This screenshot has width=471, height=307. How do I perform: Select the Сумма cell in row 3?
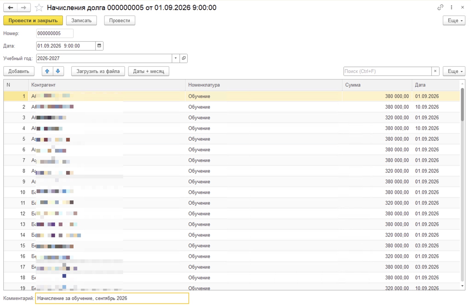pyautogui.click(x=377, y=117)
